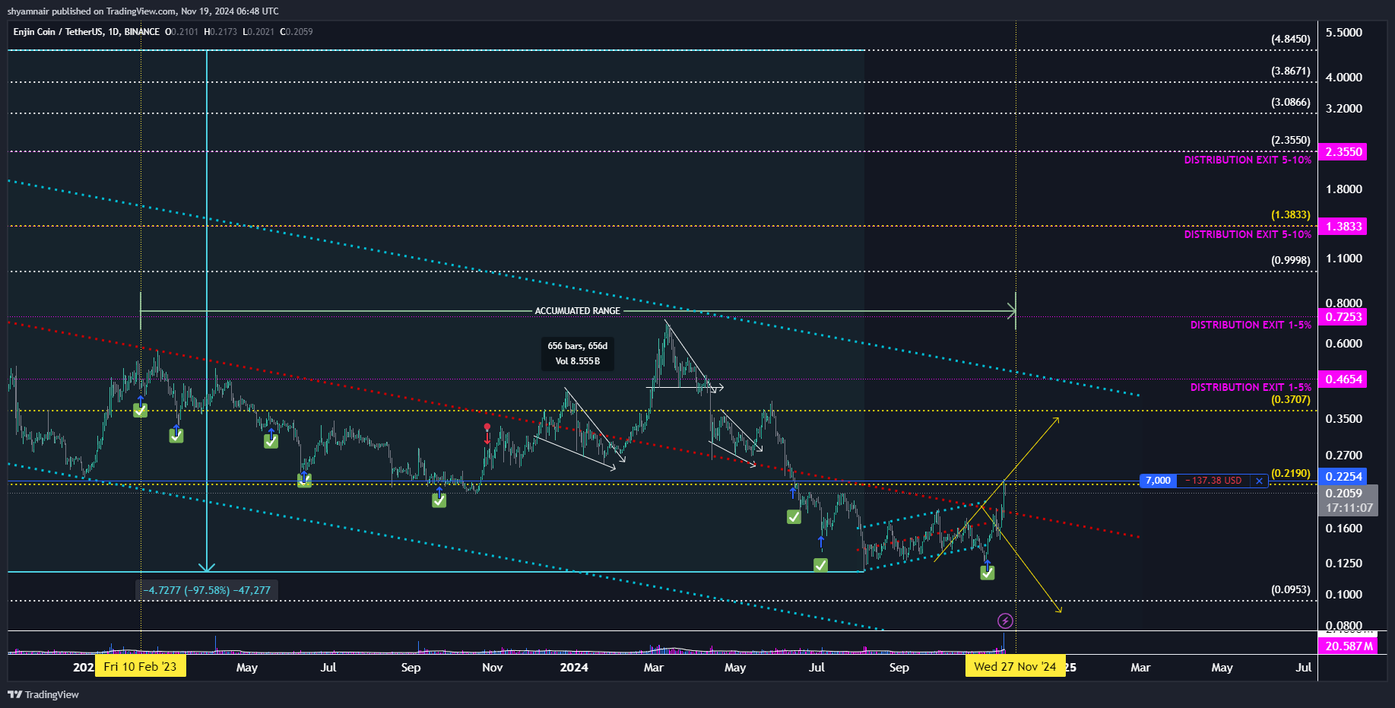1395x708 pixels.
Task: Click the 0.1000 price axis value
Action: coord(1344,595)
